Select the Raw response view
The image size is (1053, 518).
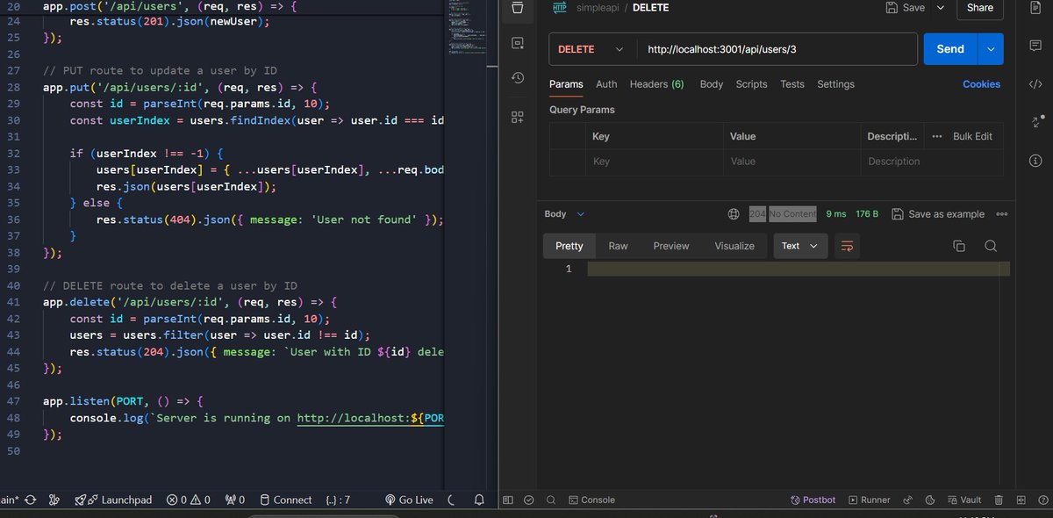[x=619, y=246]
